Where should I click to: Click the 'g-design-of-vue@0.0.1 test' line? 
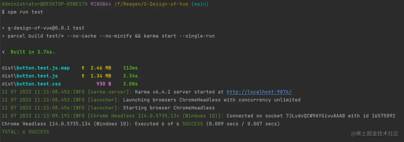click(x=43, y=28)
